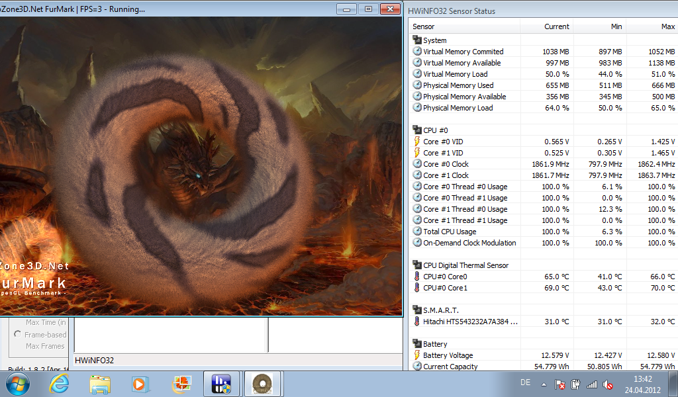This screenshot has width=678, height=397.
Task: Click the Sensor column header
Action: (464, 26)
